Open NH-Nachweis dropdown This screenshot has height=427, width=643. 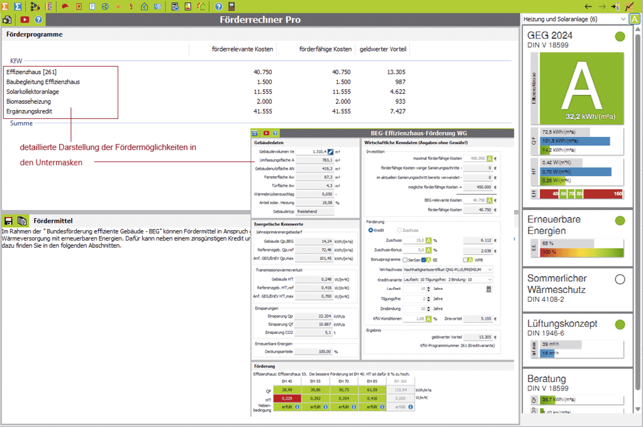[x=448, y=270]
